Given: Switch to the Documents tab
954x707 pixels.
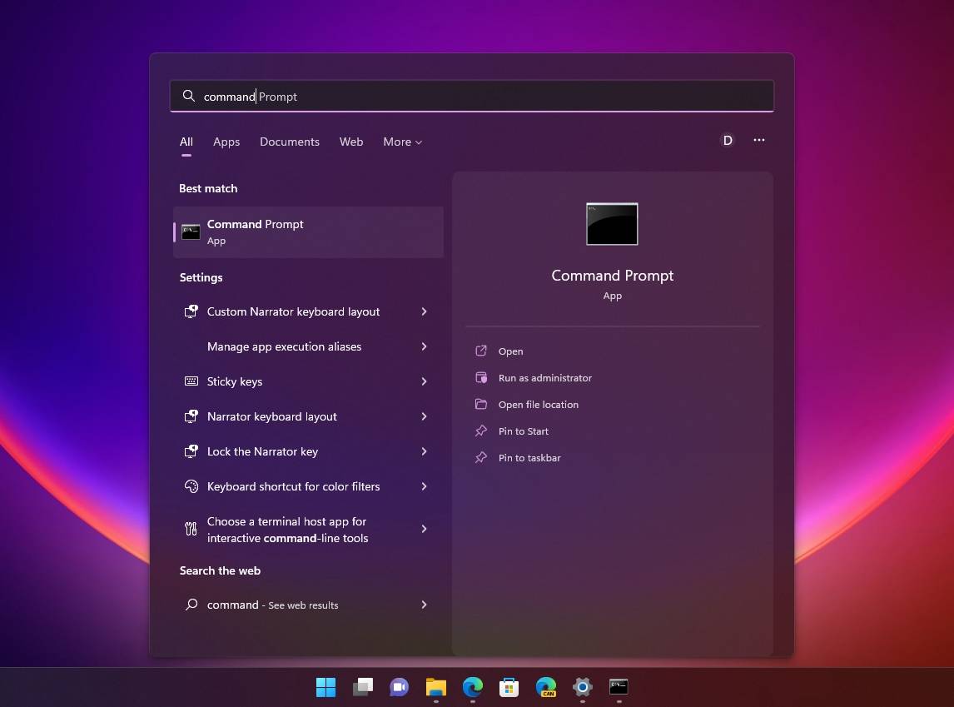Looking at the screenshot, I should click(290, 142).
